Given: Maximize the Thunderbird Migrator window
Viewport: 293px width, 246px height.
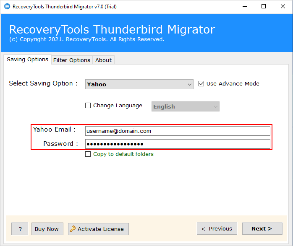Looking at the screenshot, I should coord(264,7).
